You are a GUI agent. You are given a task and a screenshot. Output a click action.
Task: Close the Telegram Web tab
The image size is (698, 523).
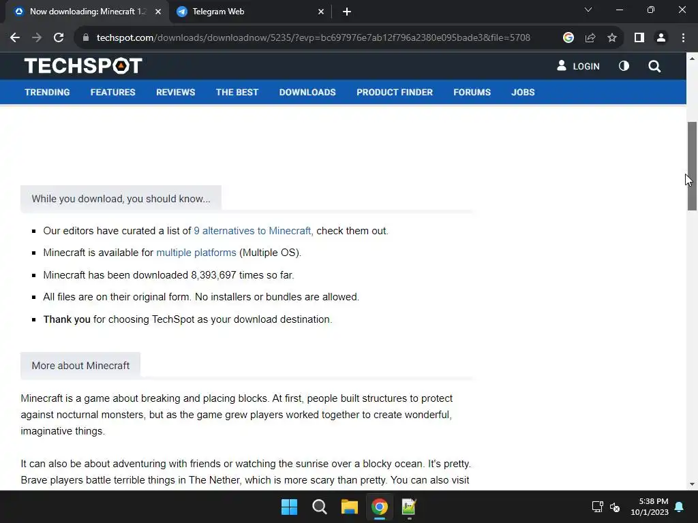[x=321, y=12]
